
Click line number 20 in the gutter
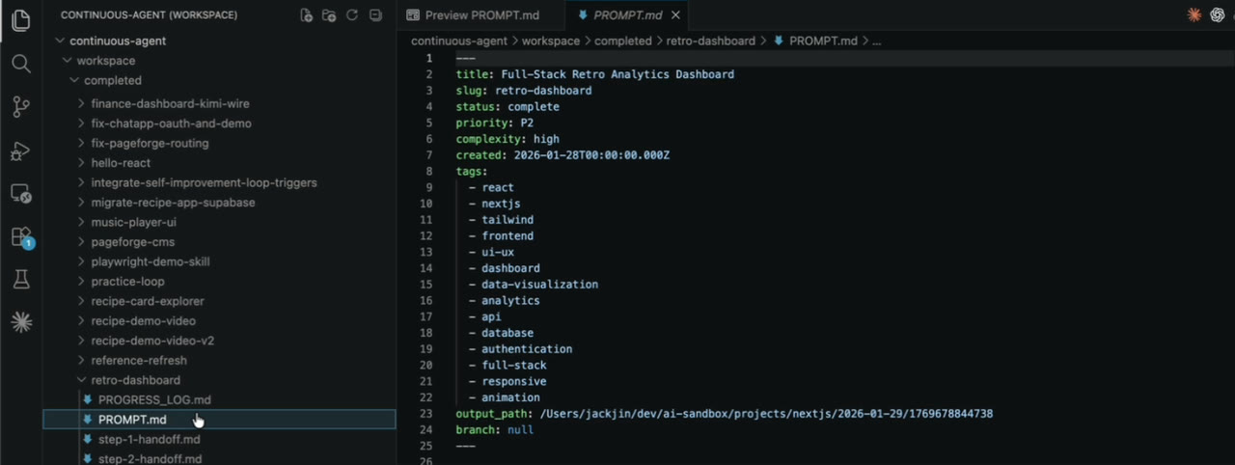[426, 366]
